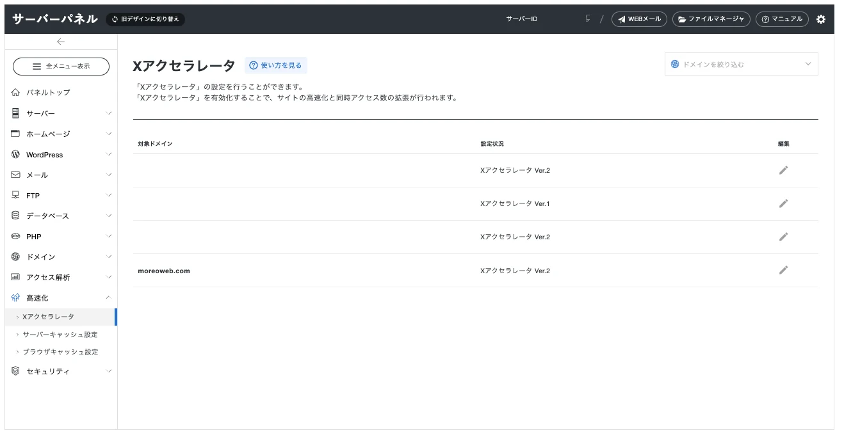Click the 高速化 speed icon
This screenshot has height=444, width=844.
16,297
